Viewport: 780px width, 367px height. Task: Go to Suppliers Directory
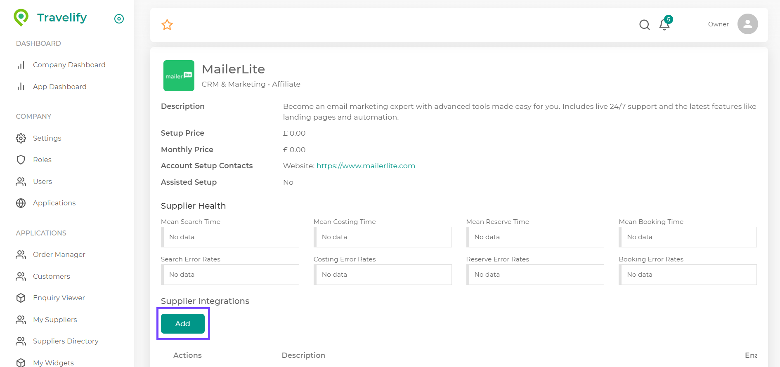(x=66, y=341)
